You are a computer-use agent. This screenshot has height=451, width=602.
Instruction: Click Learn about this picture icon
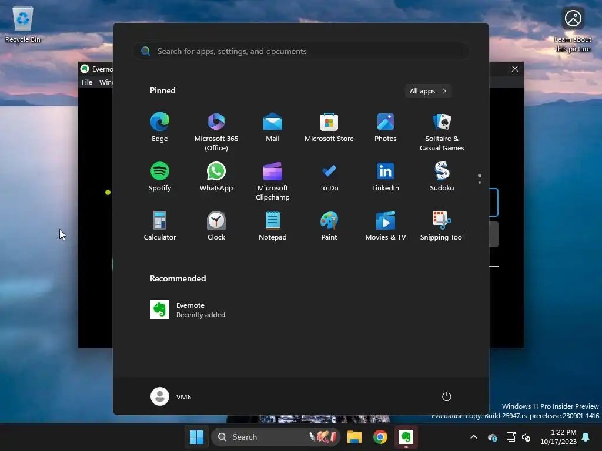[573, 29]
